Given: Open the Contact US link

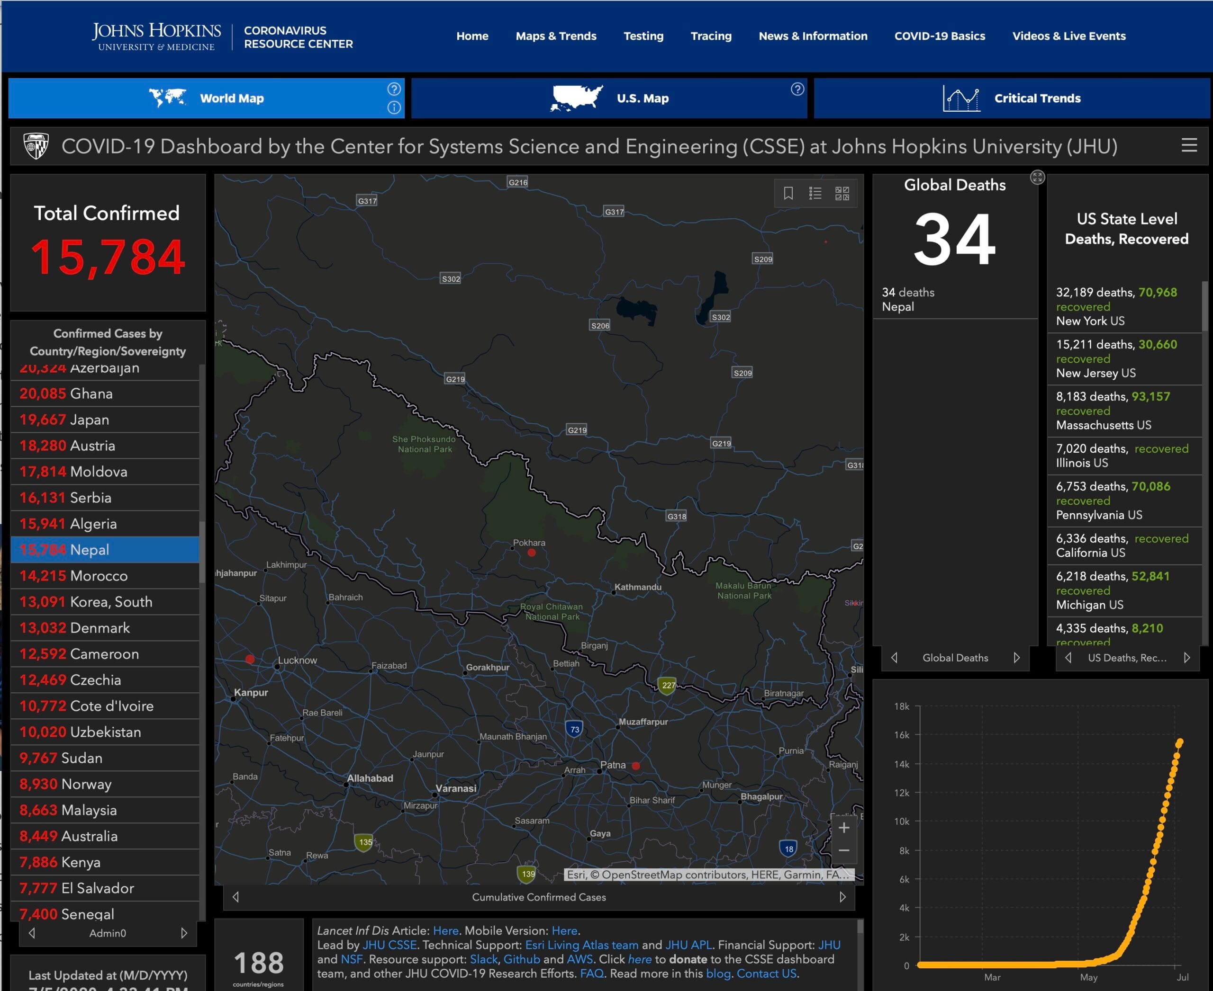Looking at the screenshot, I should pyautogui.click(x=766, y=973).
